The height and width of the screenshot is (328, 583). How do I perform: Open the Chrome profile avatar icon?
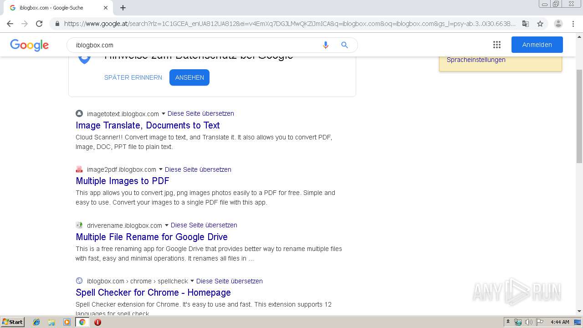[x=558, y=24]
